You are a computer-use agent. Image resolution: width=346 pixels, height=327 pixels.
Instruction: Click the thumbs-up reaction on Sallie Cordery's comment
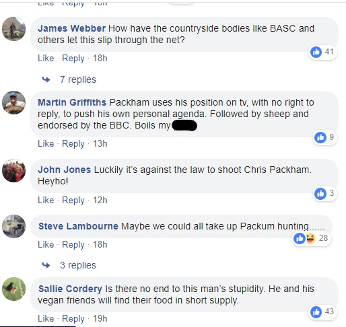tap(316, 312)
